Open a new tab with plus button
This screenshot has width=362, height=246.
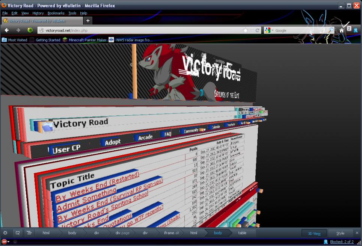pos(88,21)
